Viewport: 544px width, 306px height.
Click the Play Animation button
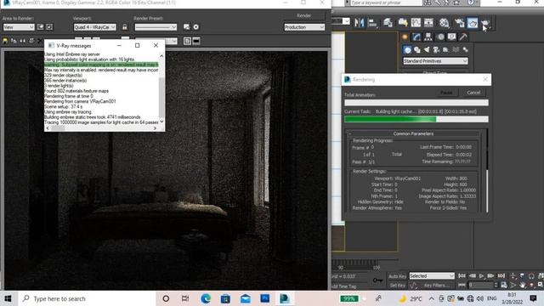(x=481, y=276)
